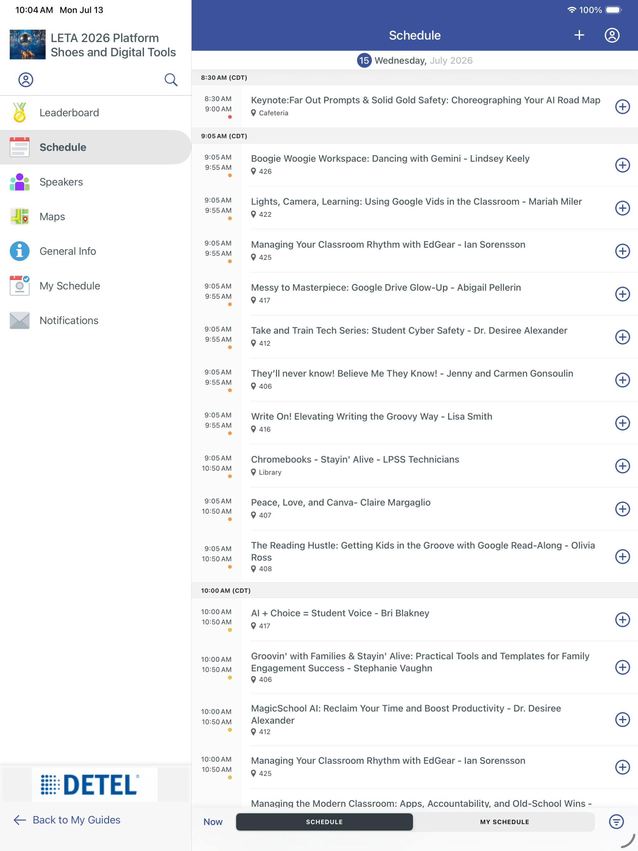This screenshot has width=638, height=851.
Task: Tap the DETEL sponsor banner
Action: 95,785
